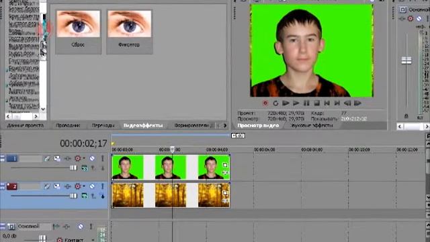This screenshot has height=242, width=430.
Task: Toggle bypass motion blur on track 1
Action: 47,159
